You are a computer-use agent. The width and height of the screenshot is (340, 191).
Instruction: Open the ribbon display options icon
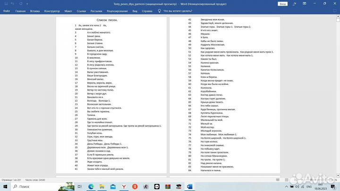[303, 3]
